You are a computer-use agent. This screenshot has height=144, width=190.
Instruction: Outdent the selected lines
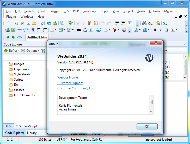tap(123, 23)
